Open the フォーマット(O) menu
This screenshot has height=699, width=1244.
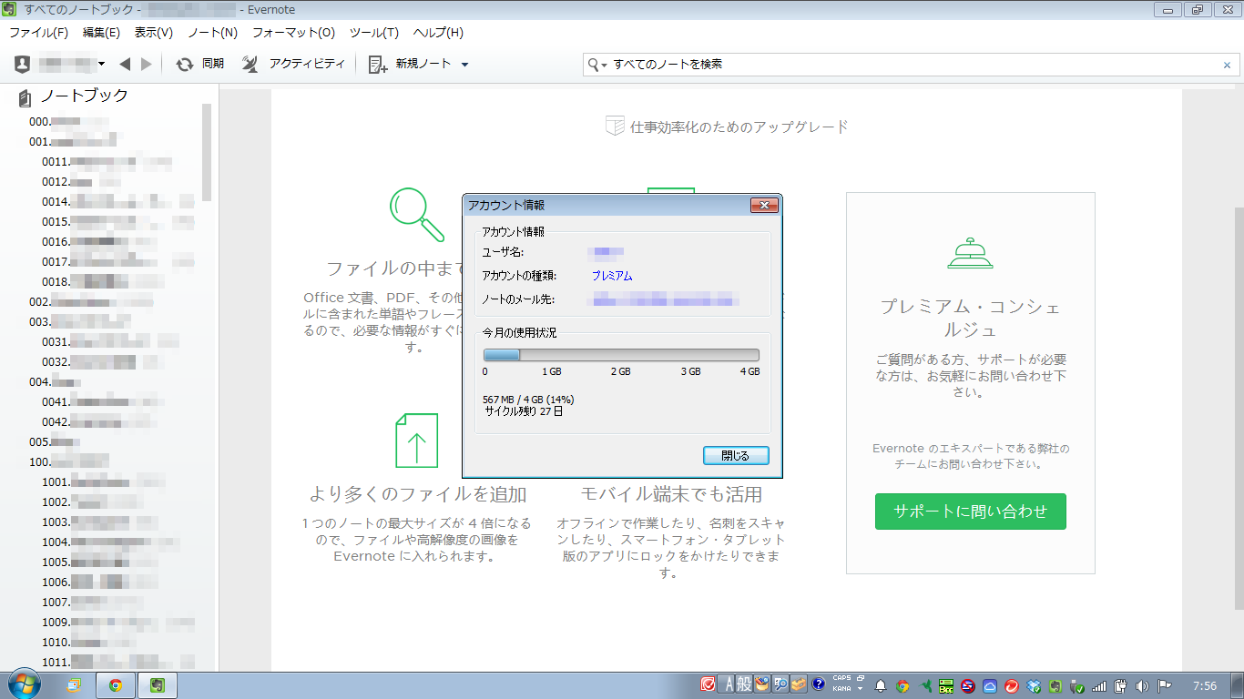click(x=293, y=33)
